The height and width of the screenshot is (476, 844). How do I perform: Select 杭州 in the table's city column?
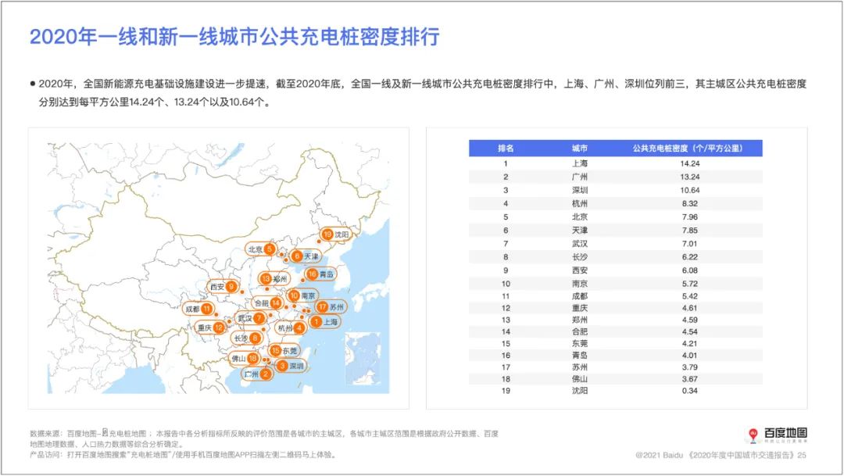click(x=580, y=203)
